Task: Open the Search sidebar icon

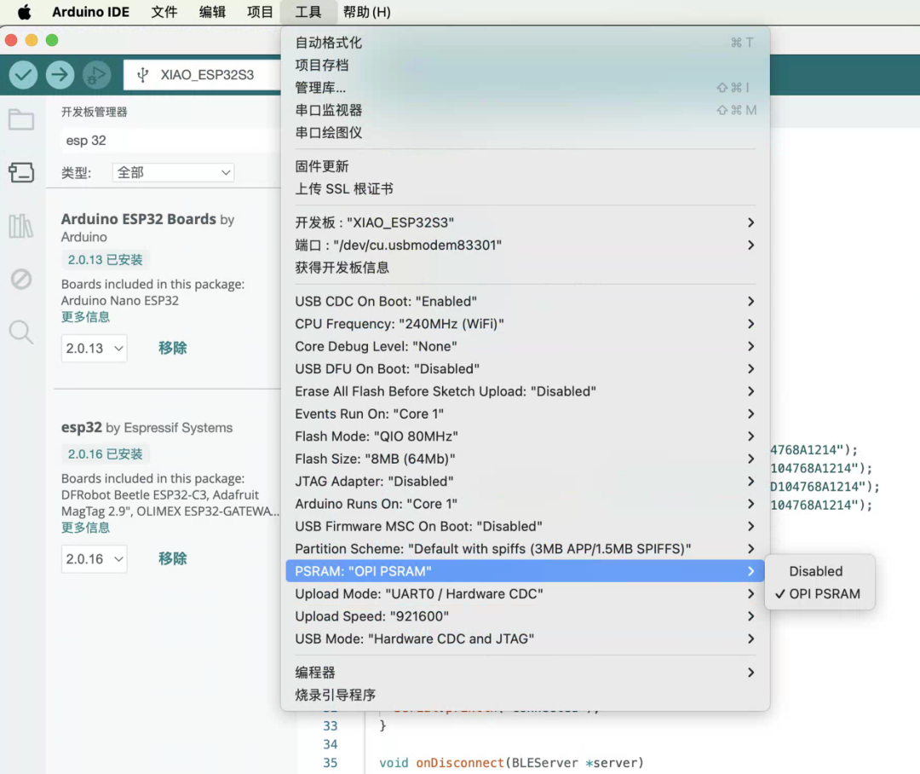Action: click(21, 332)
